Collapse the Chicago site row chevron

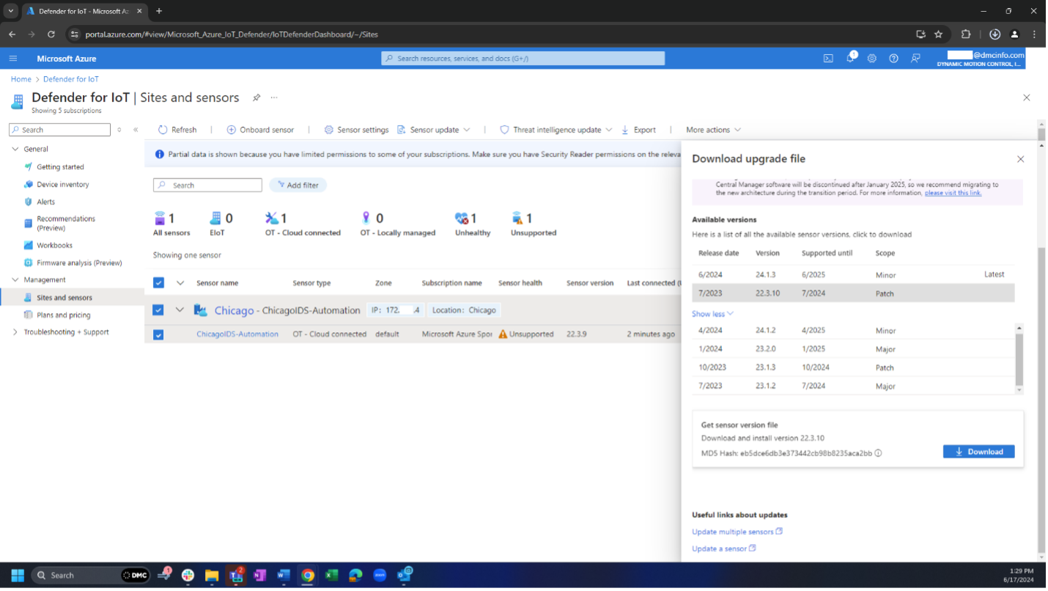tap(180, 310)
